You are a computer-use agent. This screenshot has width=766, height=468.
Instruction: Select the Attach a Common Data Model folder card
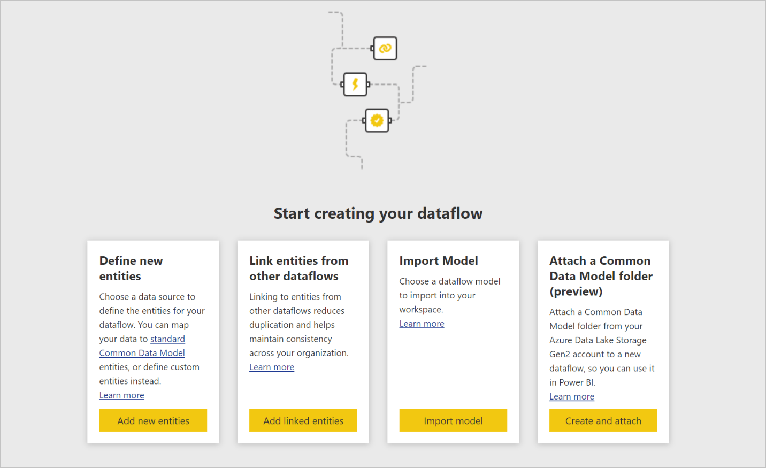603,342
